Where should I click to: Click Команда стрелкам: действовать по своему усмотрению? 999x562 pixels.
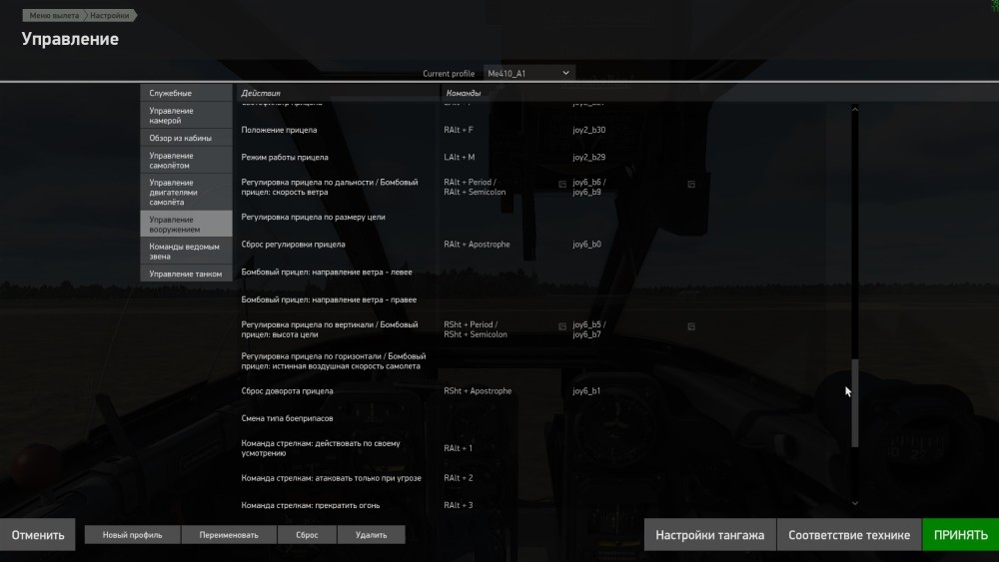pos(321,449)
